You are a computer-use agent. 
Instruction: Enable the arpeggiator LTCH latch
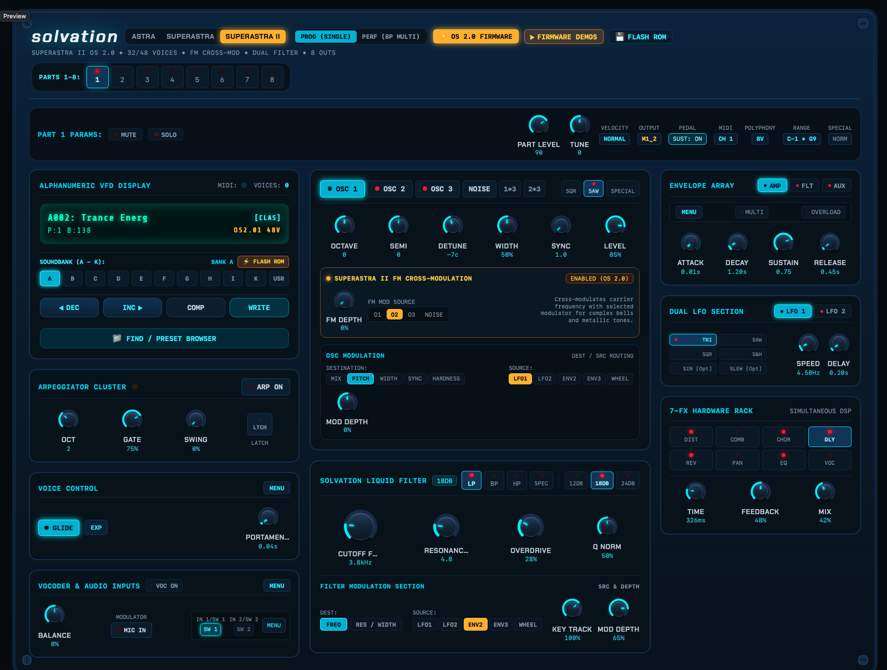point(260,424)
